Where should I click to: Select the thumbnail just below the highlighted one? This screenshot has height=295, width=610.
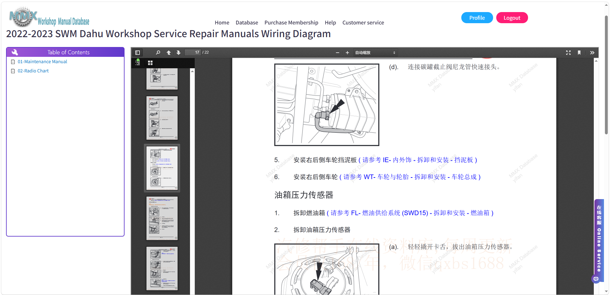point(162,218)
